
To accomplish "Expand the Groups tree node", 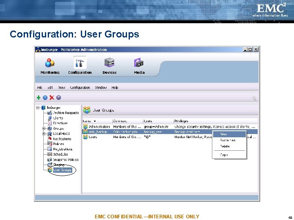I will coord(44,128).
